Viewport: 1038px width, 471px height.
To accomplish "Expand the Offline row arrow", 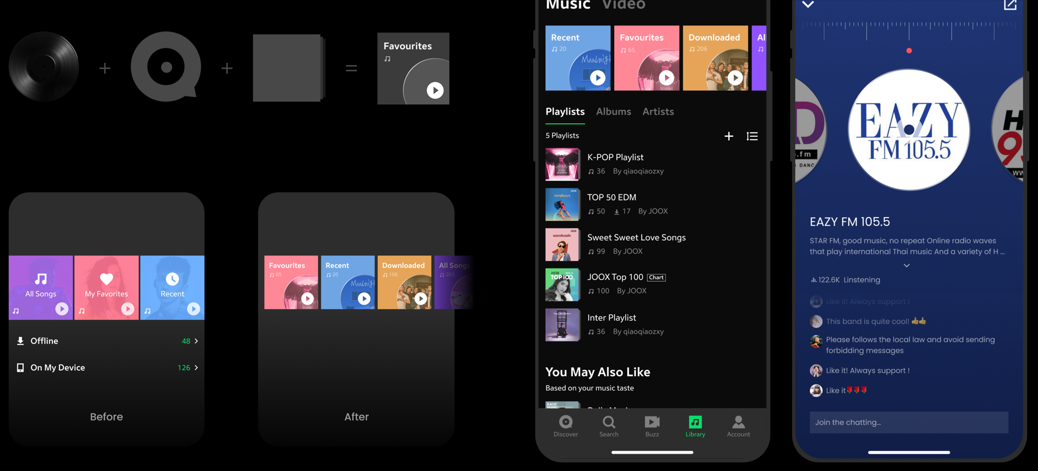I will pos(196,341).
